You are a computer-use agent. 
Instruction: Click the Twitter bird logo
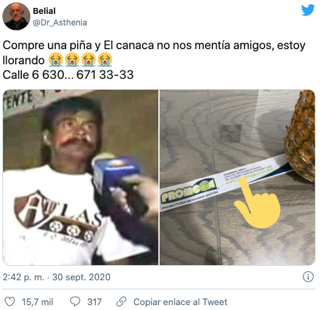click(x=308, y=10)
